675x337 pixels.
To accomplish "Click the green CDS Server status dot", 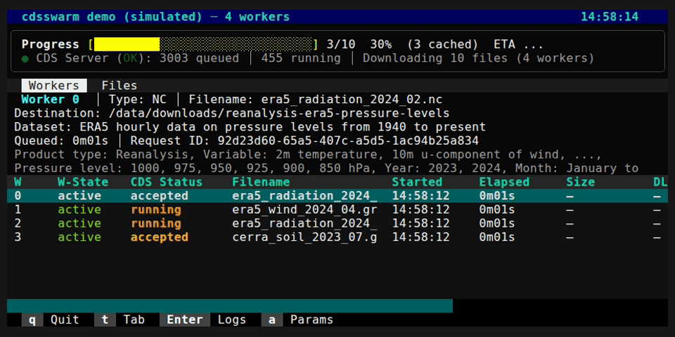I will [x=25, y=58].
